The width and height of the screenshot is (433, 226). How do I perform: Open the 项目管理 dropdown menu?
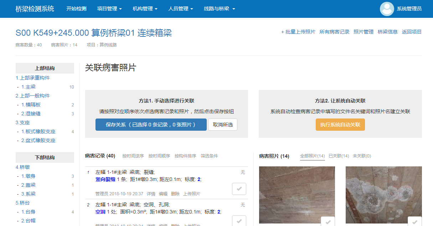point(109,9)
